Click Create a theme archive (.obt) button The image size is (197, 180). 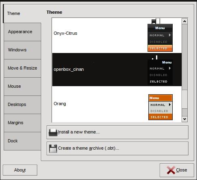click(118, 148)
